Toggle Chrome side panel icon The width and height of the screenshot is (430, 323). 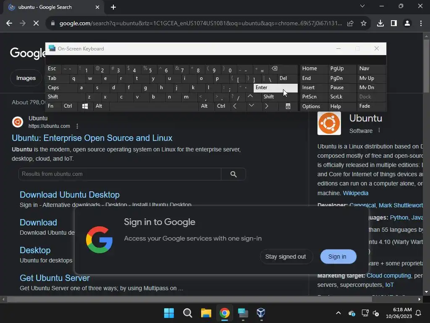click(394, 24)
